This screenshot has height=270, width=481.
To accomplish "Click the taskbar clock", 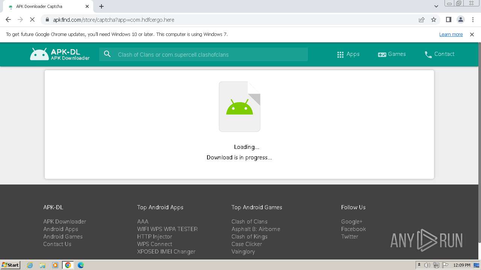I will point(461,265).
